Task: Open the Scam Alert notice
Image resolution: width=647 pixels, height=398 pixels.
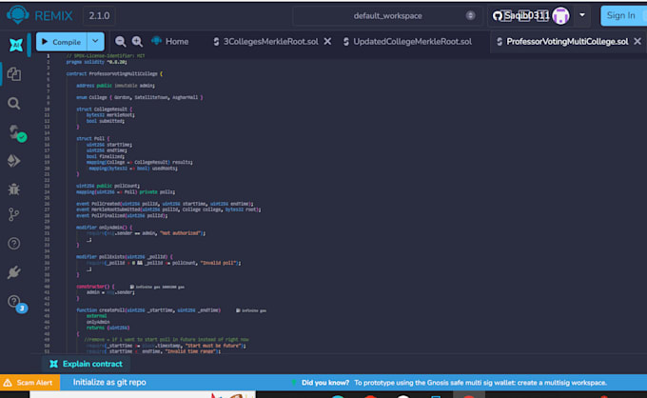Action: click(x=29, y=383)
